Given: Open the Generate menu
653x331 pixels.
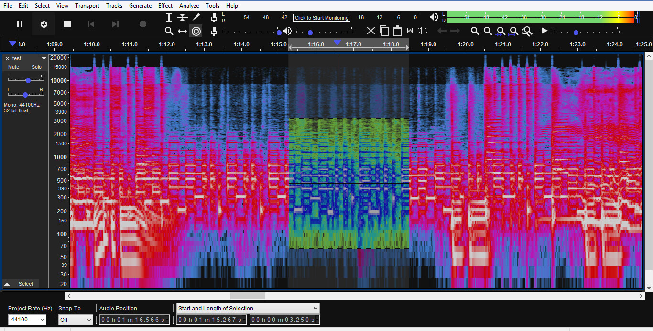Looking at the screenshot, I should [x=140, y=5].
